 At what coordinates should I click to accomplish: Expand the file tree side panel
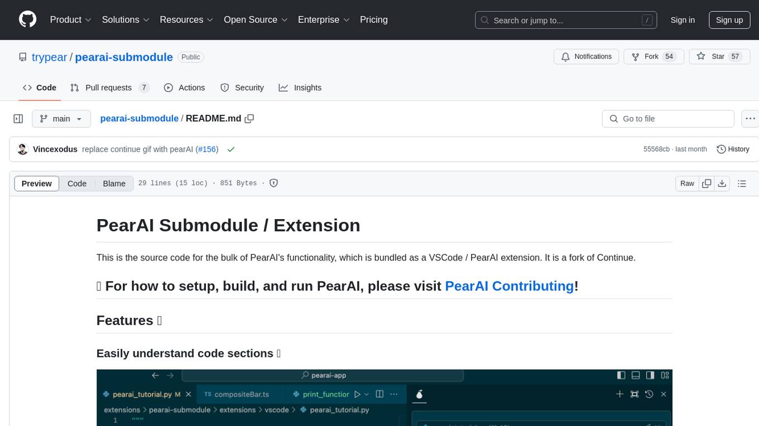(x=18, y=119)
